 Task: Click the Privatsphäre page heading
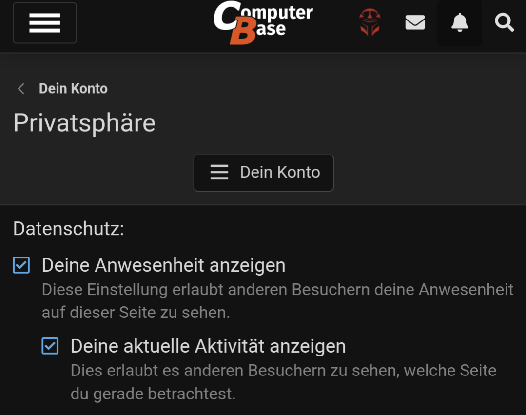(x=84, y=123)
